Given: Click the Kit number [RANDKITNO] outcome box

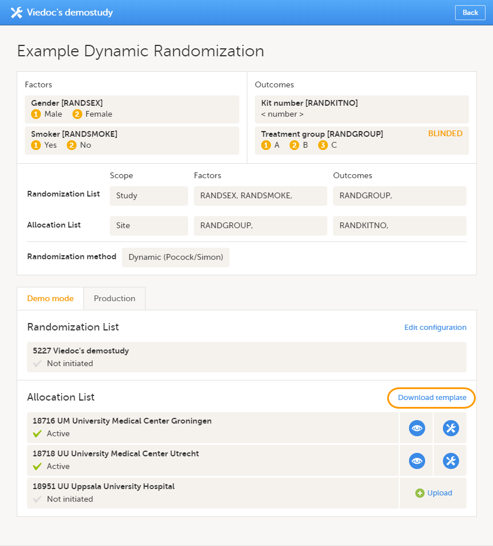Looking at the screenshot, I should click(361, 109).
